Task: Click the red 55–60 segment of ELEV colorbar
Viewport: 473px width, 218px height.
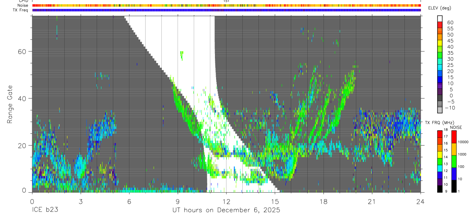Action: click(x=440, y=25)
